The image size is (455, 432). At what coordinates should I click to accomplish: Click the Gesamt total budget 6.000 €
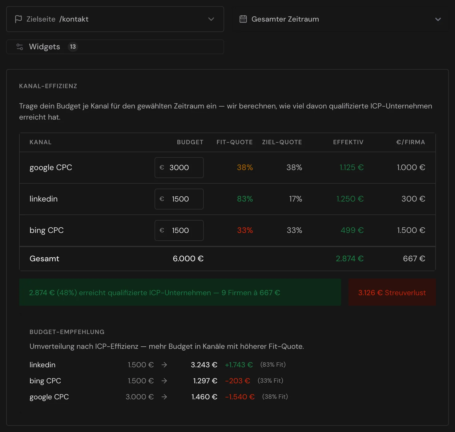(188, 259)
